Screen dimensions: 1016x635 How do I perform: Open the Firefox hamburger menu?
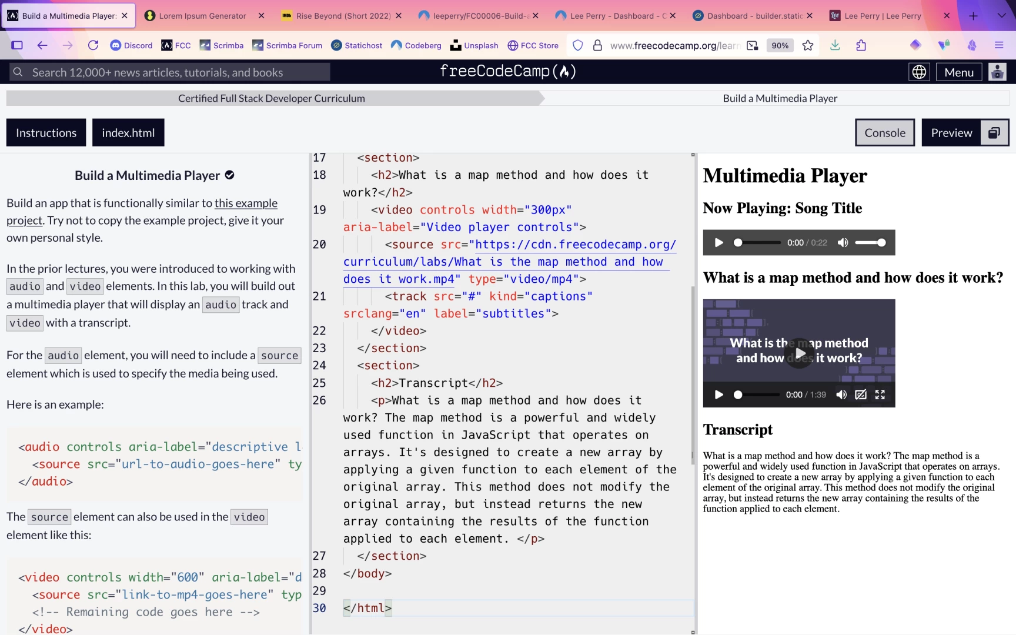(999, 45)
